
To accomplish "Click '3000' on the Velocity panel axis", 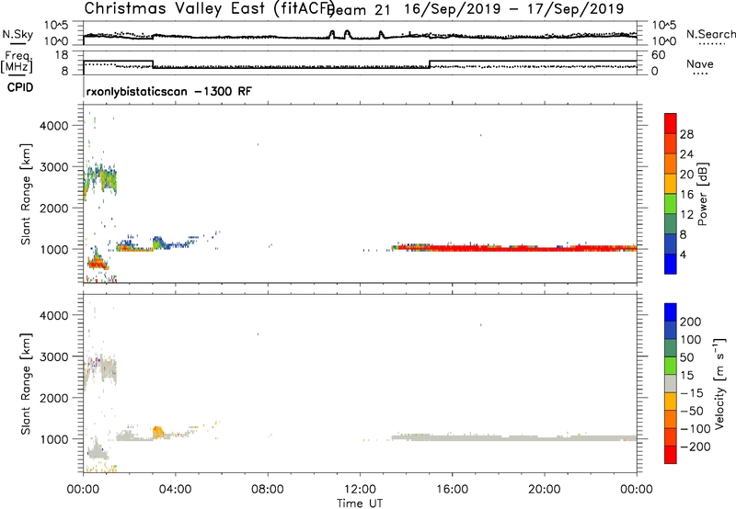I will tap(54, 356).
